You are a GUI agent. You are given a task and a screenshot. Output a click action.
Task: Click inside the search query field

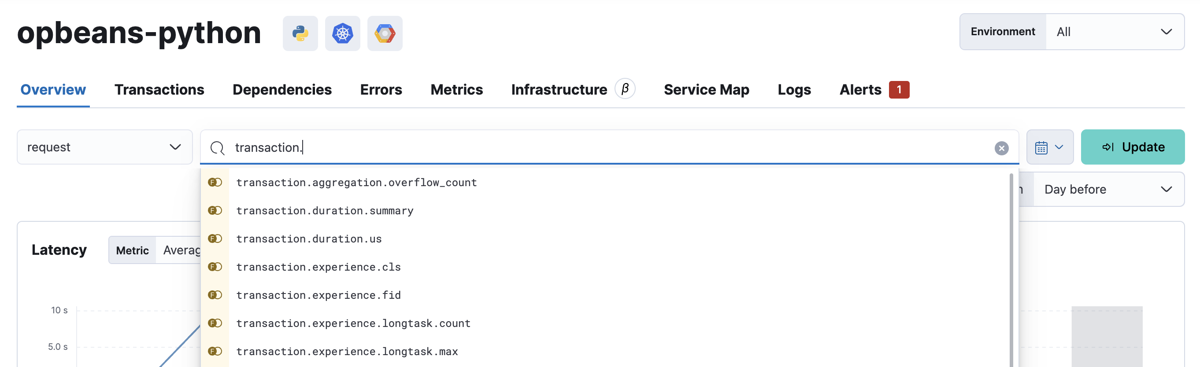pos(606,147)
